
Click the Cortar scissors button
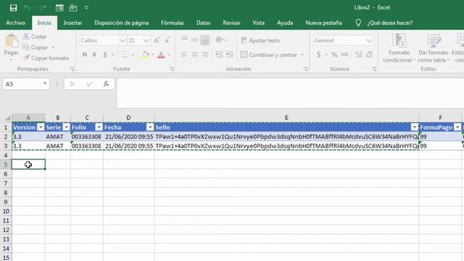(35, 37)
